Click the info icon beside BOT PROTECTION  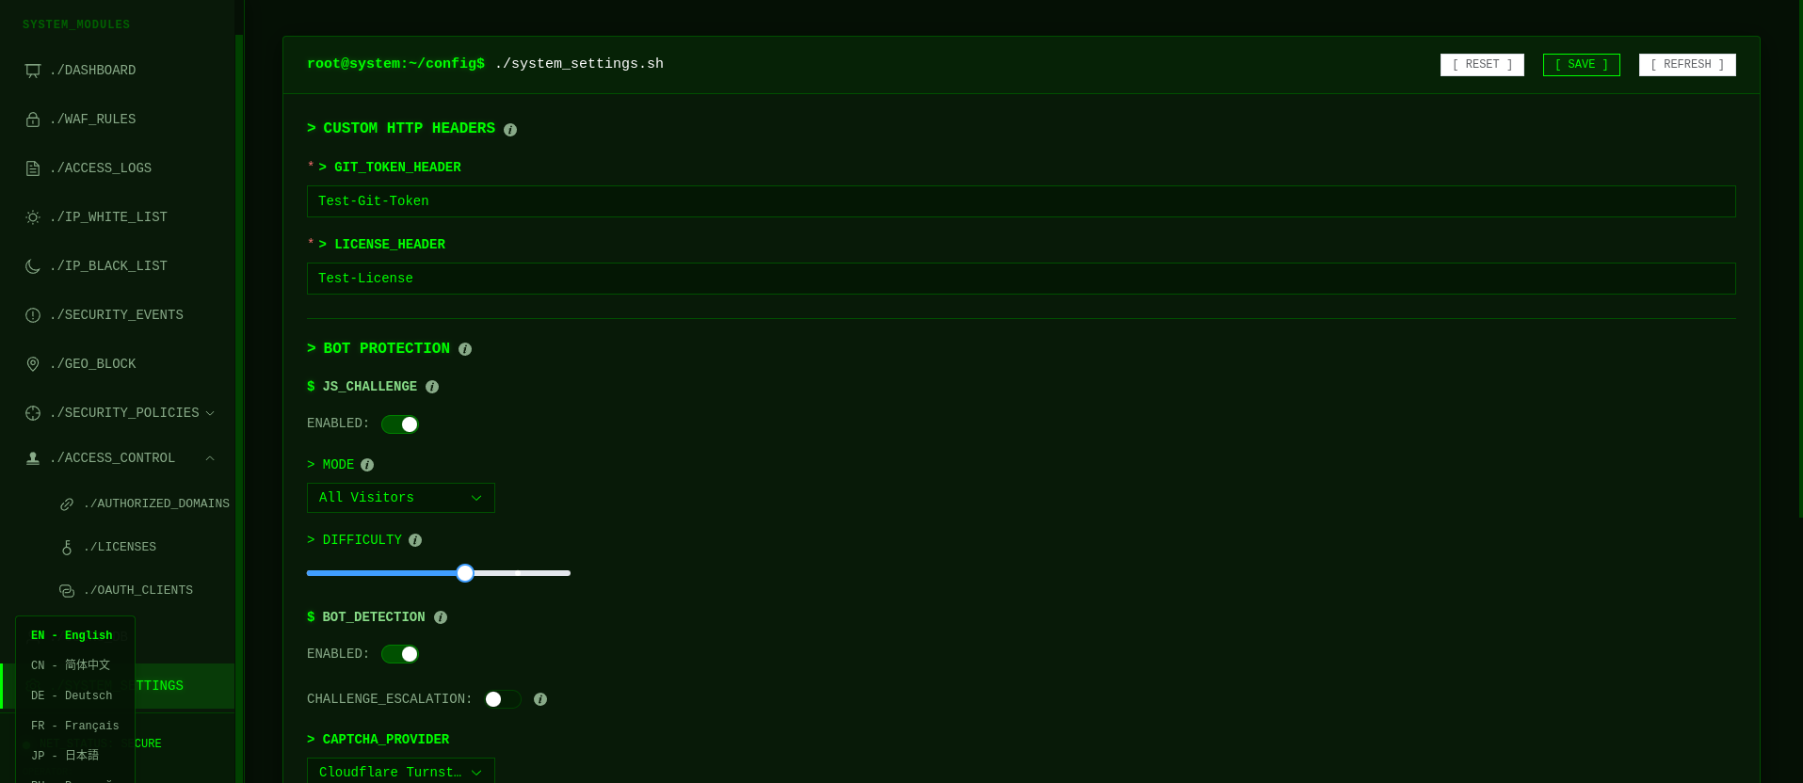pos(464,348)
